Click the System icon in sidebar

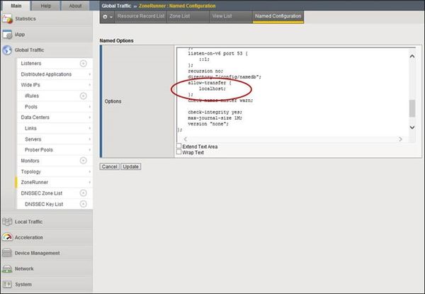pos(7,284)
